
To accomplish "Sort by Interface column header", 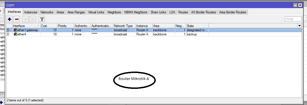I will pyautogui.click(x=26, y=26).
